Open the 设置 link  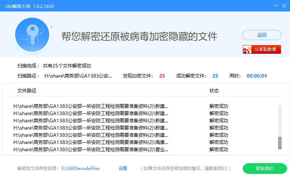coord(123,169)
